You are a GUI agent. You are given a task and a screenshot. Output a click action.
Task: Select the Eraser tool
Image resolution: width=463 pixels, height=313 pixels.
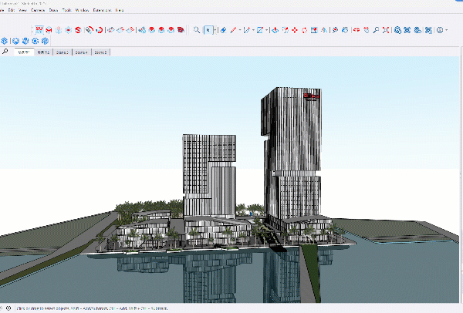[x=223, y=30]
